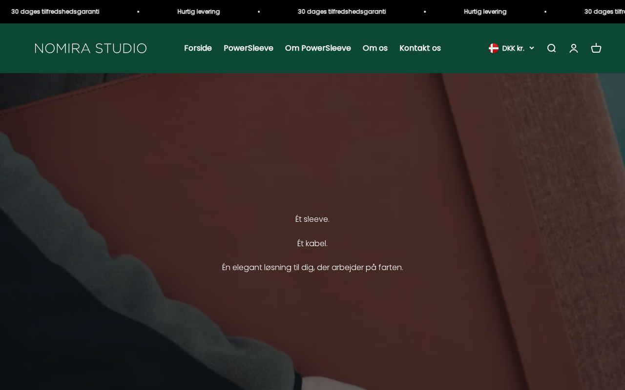This screenshot has height=390, width=625.
Task: Click leftmost '30 dages tilfredshedsgaranti' announcement
Action: pos(55,12)
